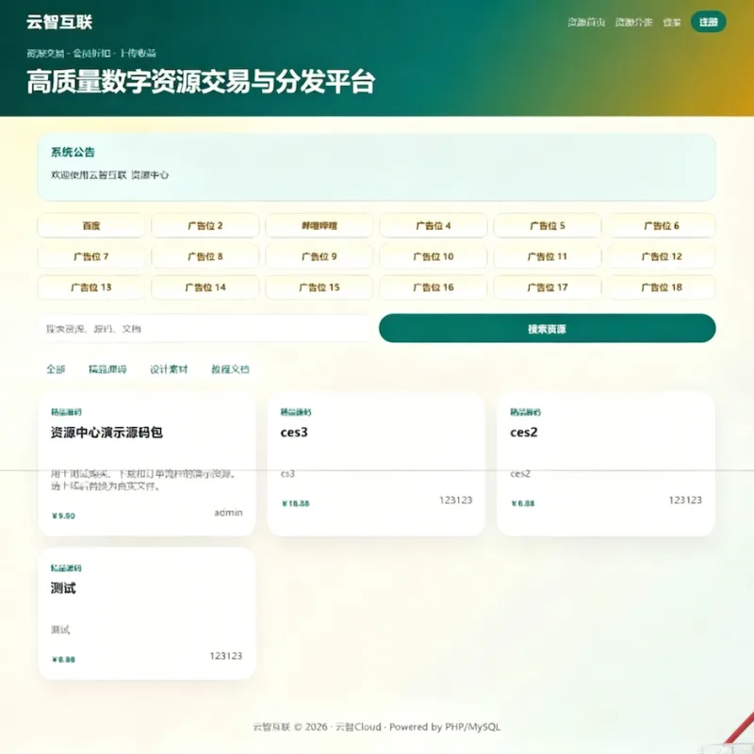Open the 广告位 14 link

[x=205, y=287]
